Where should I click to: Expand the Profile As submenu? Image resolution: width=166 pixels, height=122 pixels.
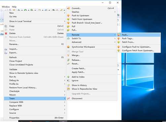click(65, 84)
